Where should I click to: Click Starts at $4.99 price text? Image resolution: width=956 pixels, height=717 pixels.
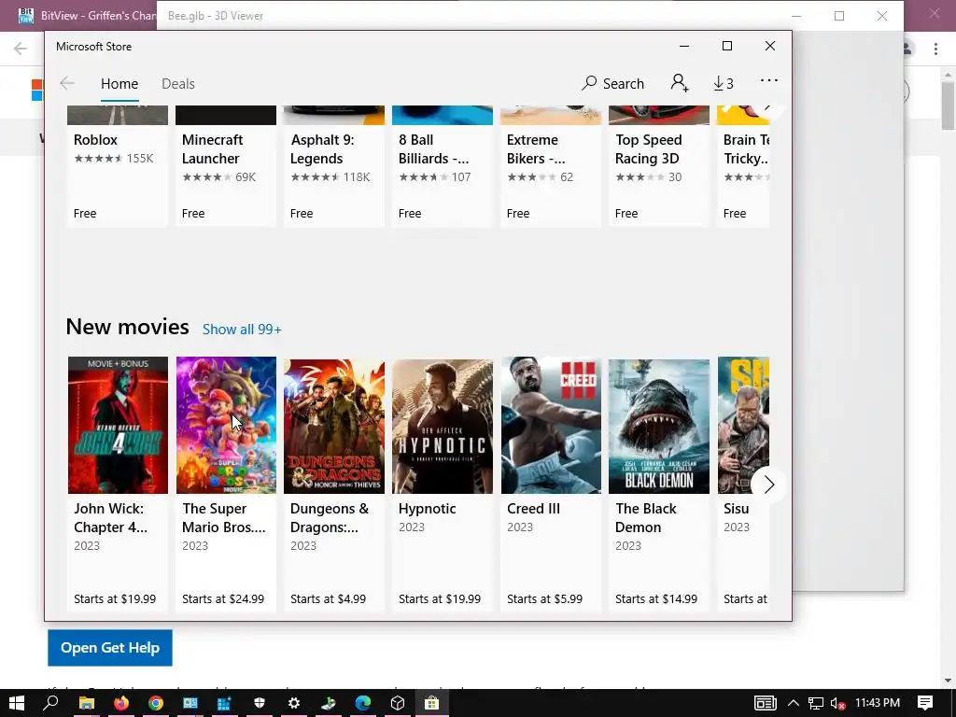coord(328,599)
